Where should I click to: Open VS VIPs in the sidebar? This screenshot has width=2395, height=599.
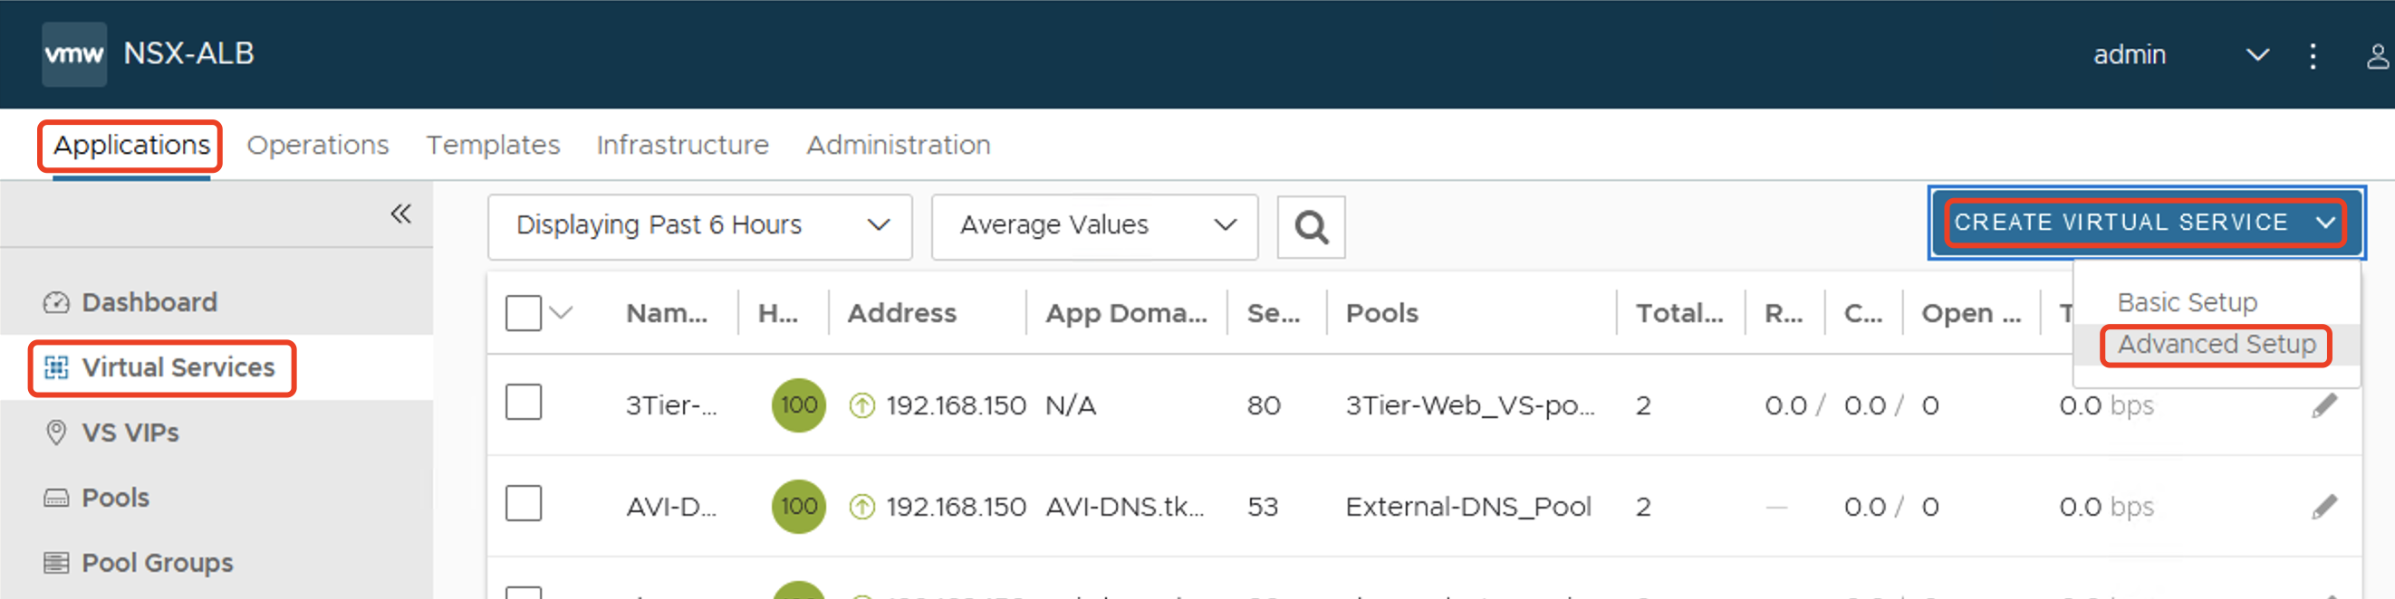130,433
